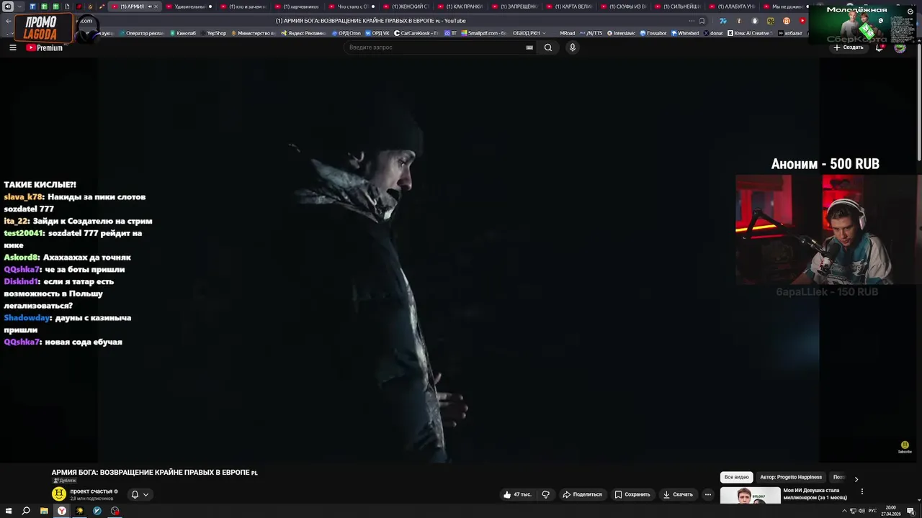Open the Моя ИИ Девушка video thumbnail

coord(750,496)
